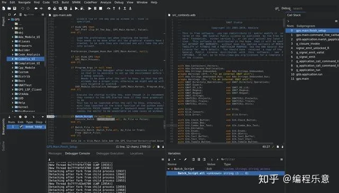Click the GPS.Main.Finish_Setup subprogram link
Screen dimensions: 339x193
point(62,147)
